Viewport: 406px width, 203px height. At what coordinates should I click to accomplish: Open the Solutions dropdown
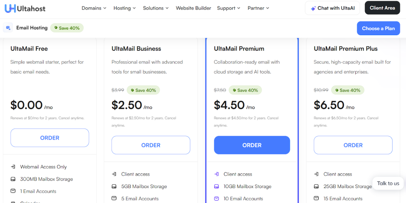click(x=156, y=8)
